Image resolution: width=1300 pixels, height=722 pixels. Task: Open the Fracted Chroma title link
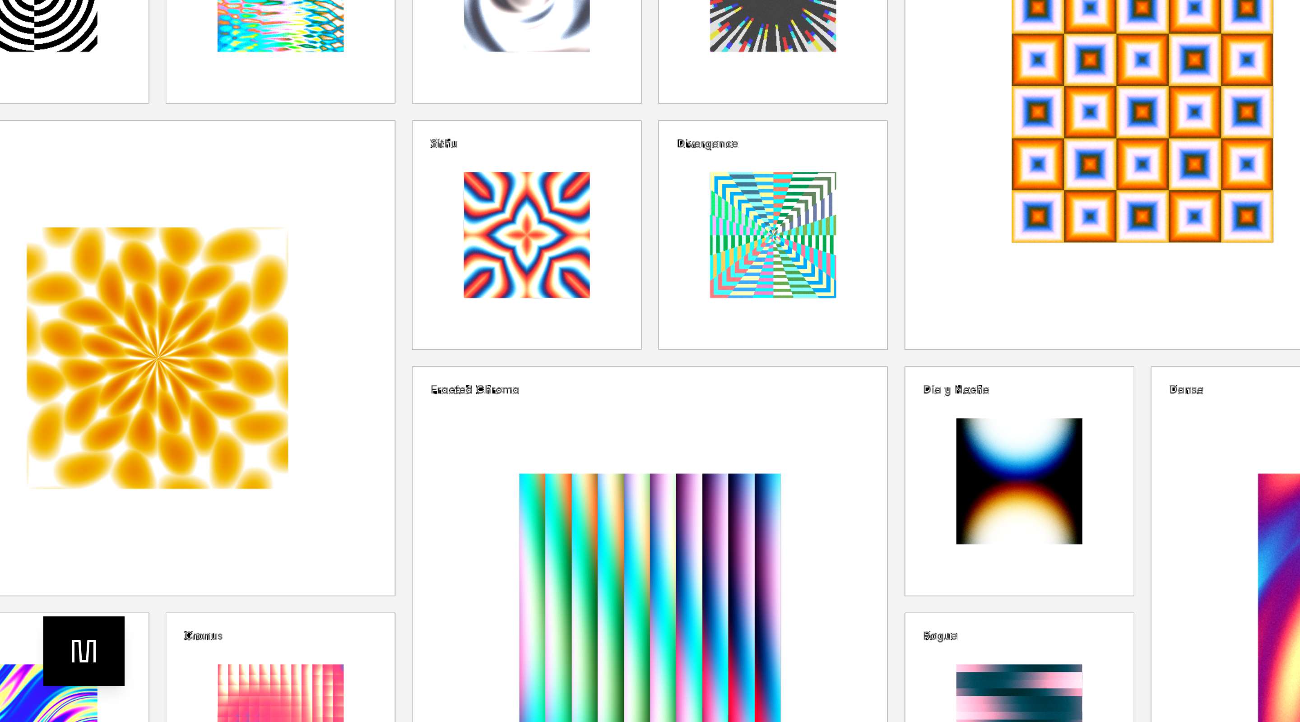pyautogui.click(x=474, y=389)
